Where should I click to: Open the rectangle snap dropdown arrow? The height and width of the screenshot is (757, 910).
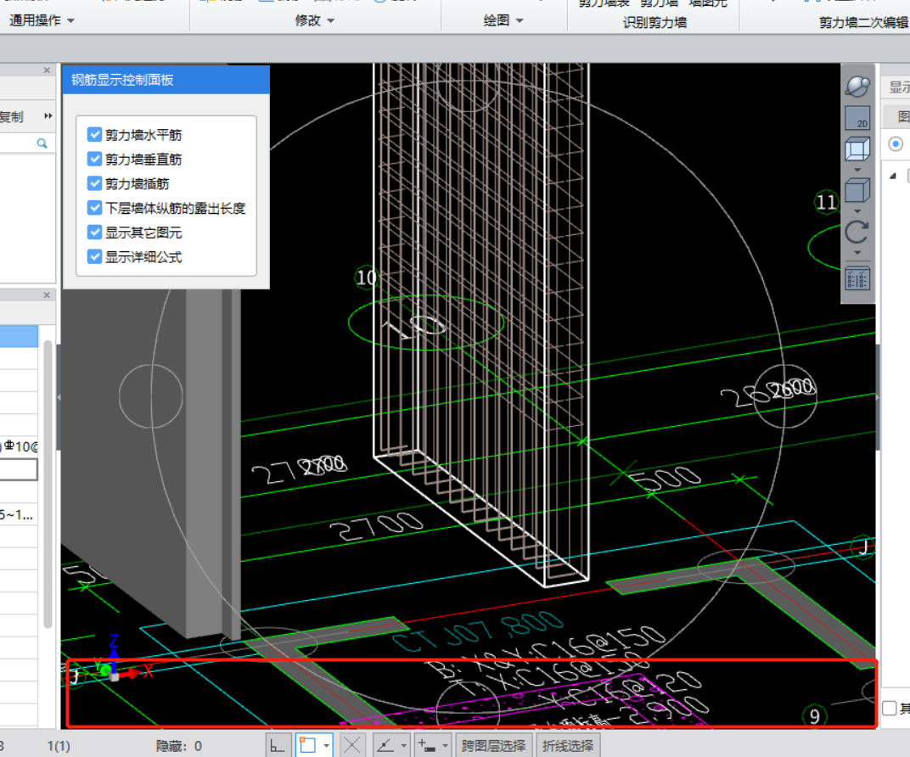tap(327, 745)
